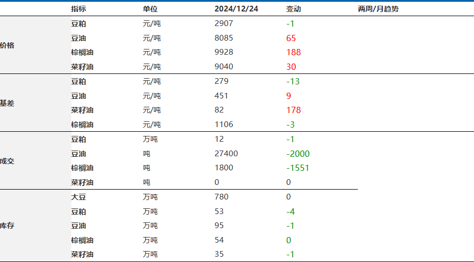
Task: Select the red change value 188
Action: coord(294,52)
